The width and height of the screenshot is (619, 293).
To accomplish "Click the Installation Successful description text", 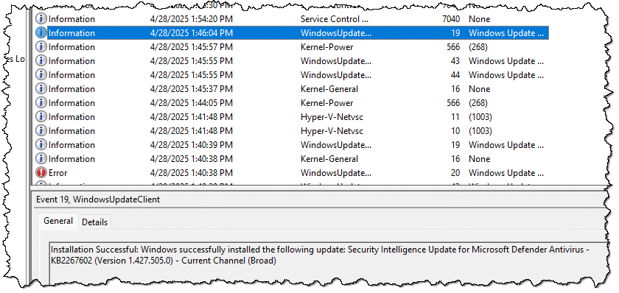I will coord(320,255).
